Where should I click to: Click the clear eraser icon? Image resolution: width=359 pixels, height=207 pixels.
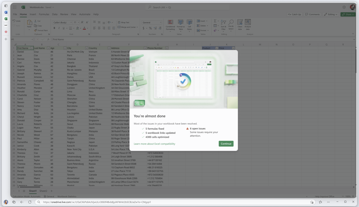click(x=215, y=30)
